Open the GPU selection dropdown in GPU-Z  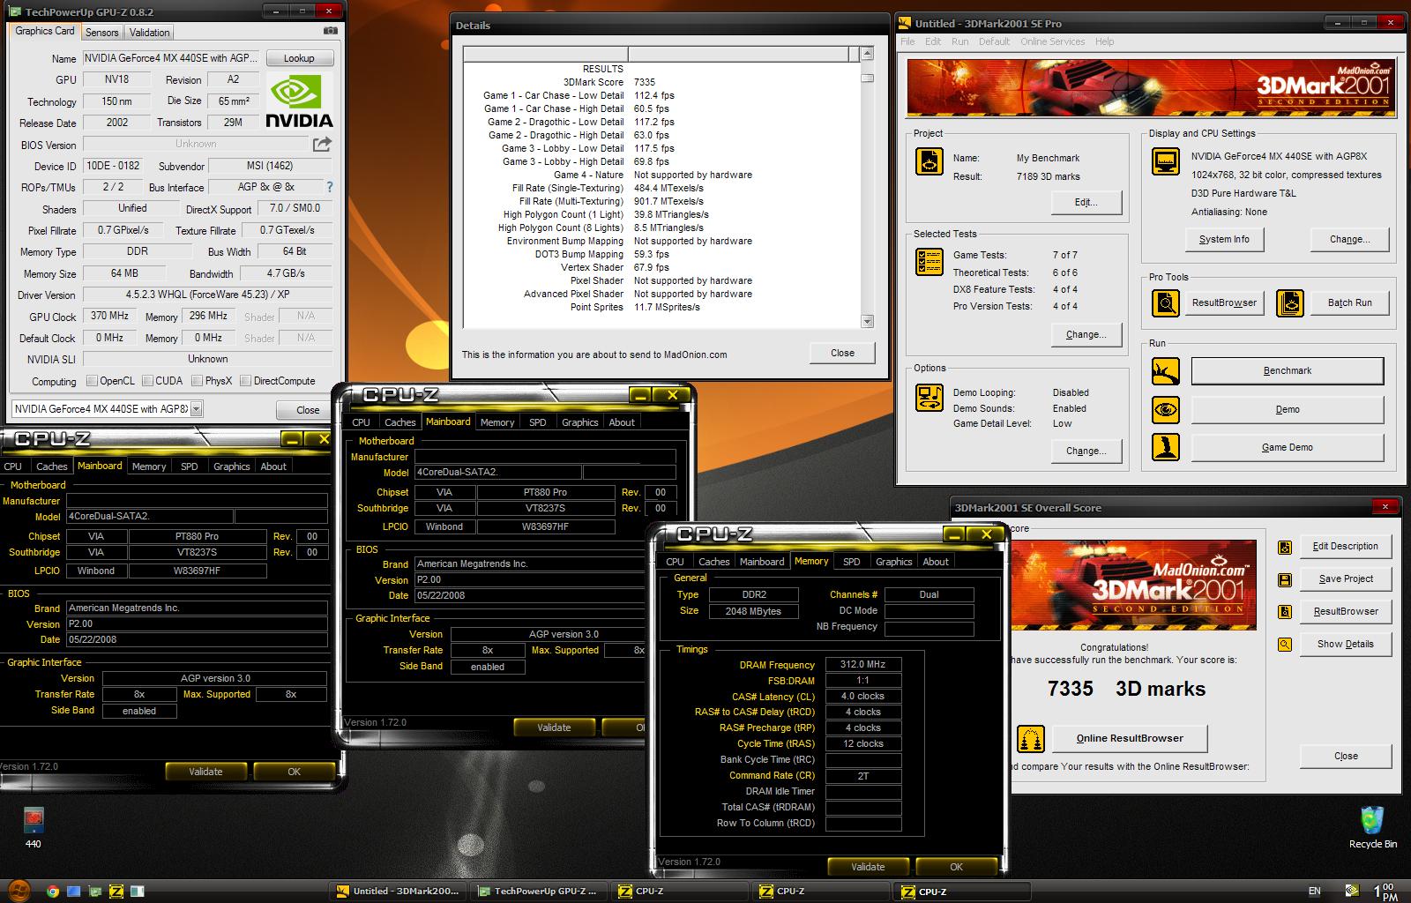click(x=196, y=408)
